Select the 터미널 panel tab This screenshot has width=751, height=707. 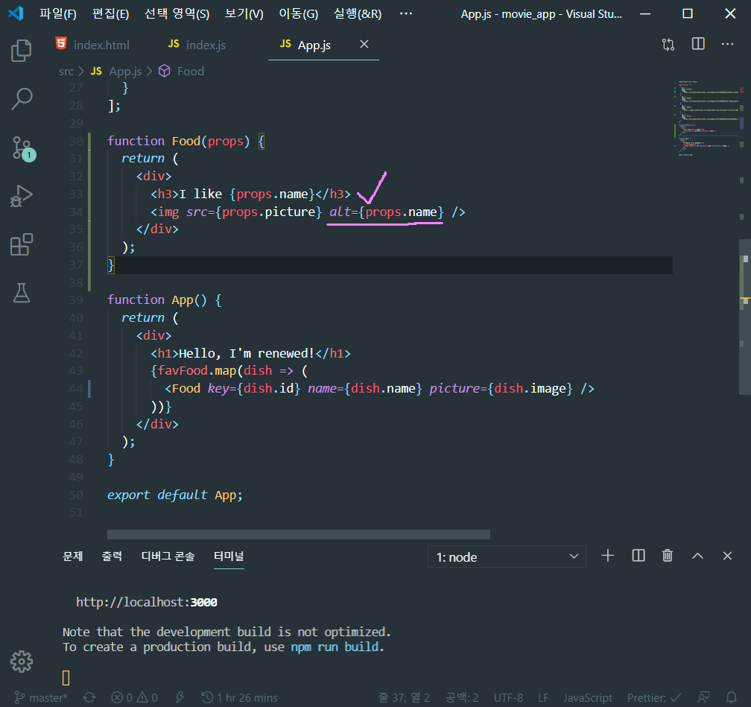pyautogui.click(x=229, y=556)
